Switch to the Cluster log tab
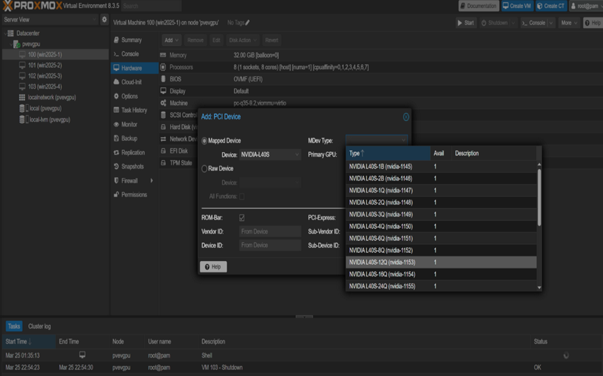This screenshot has width=603, height=376. pos(40,326)
